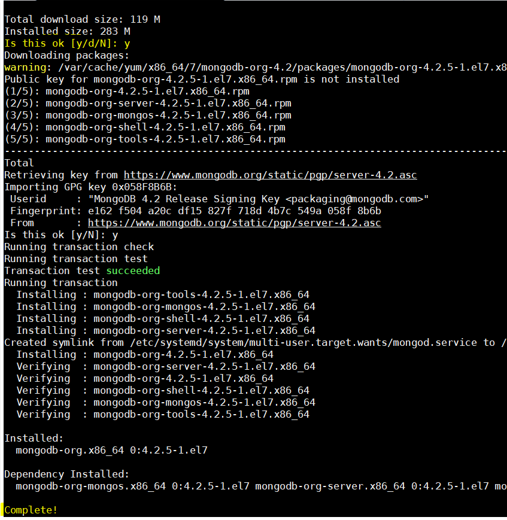Click the yellow 'warning' word
This screenshot has width=507, height=520.
point(25,68)
